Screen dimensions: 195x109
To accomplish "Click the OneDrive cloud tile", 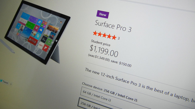I will (x=41, y=30).
